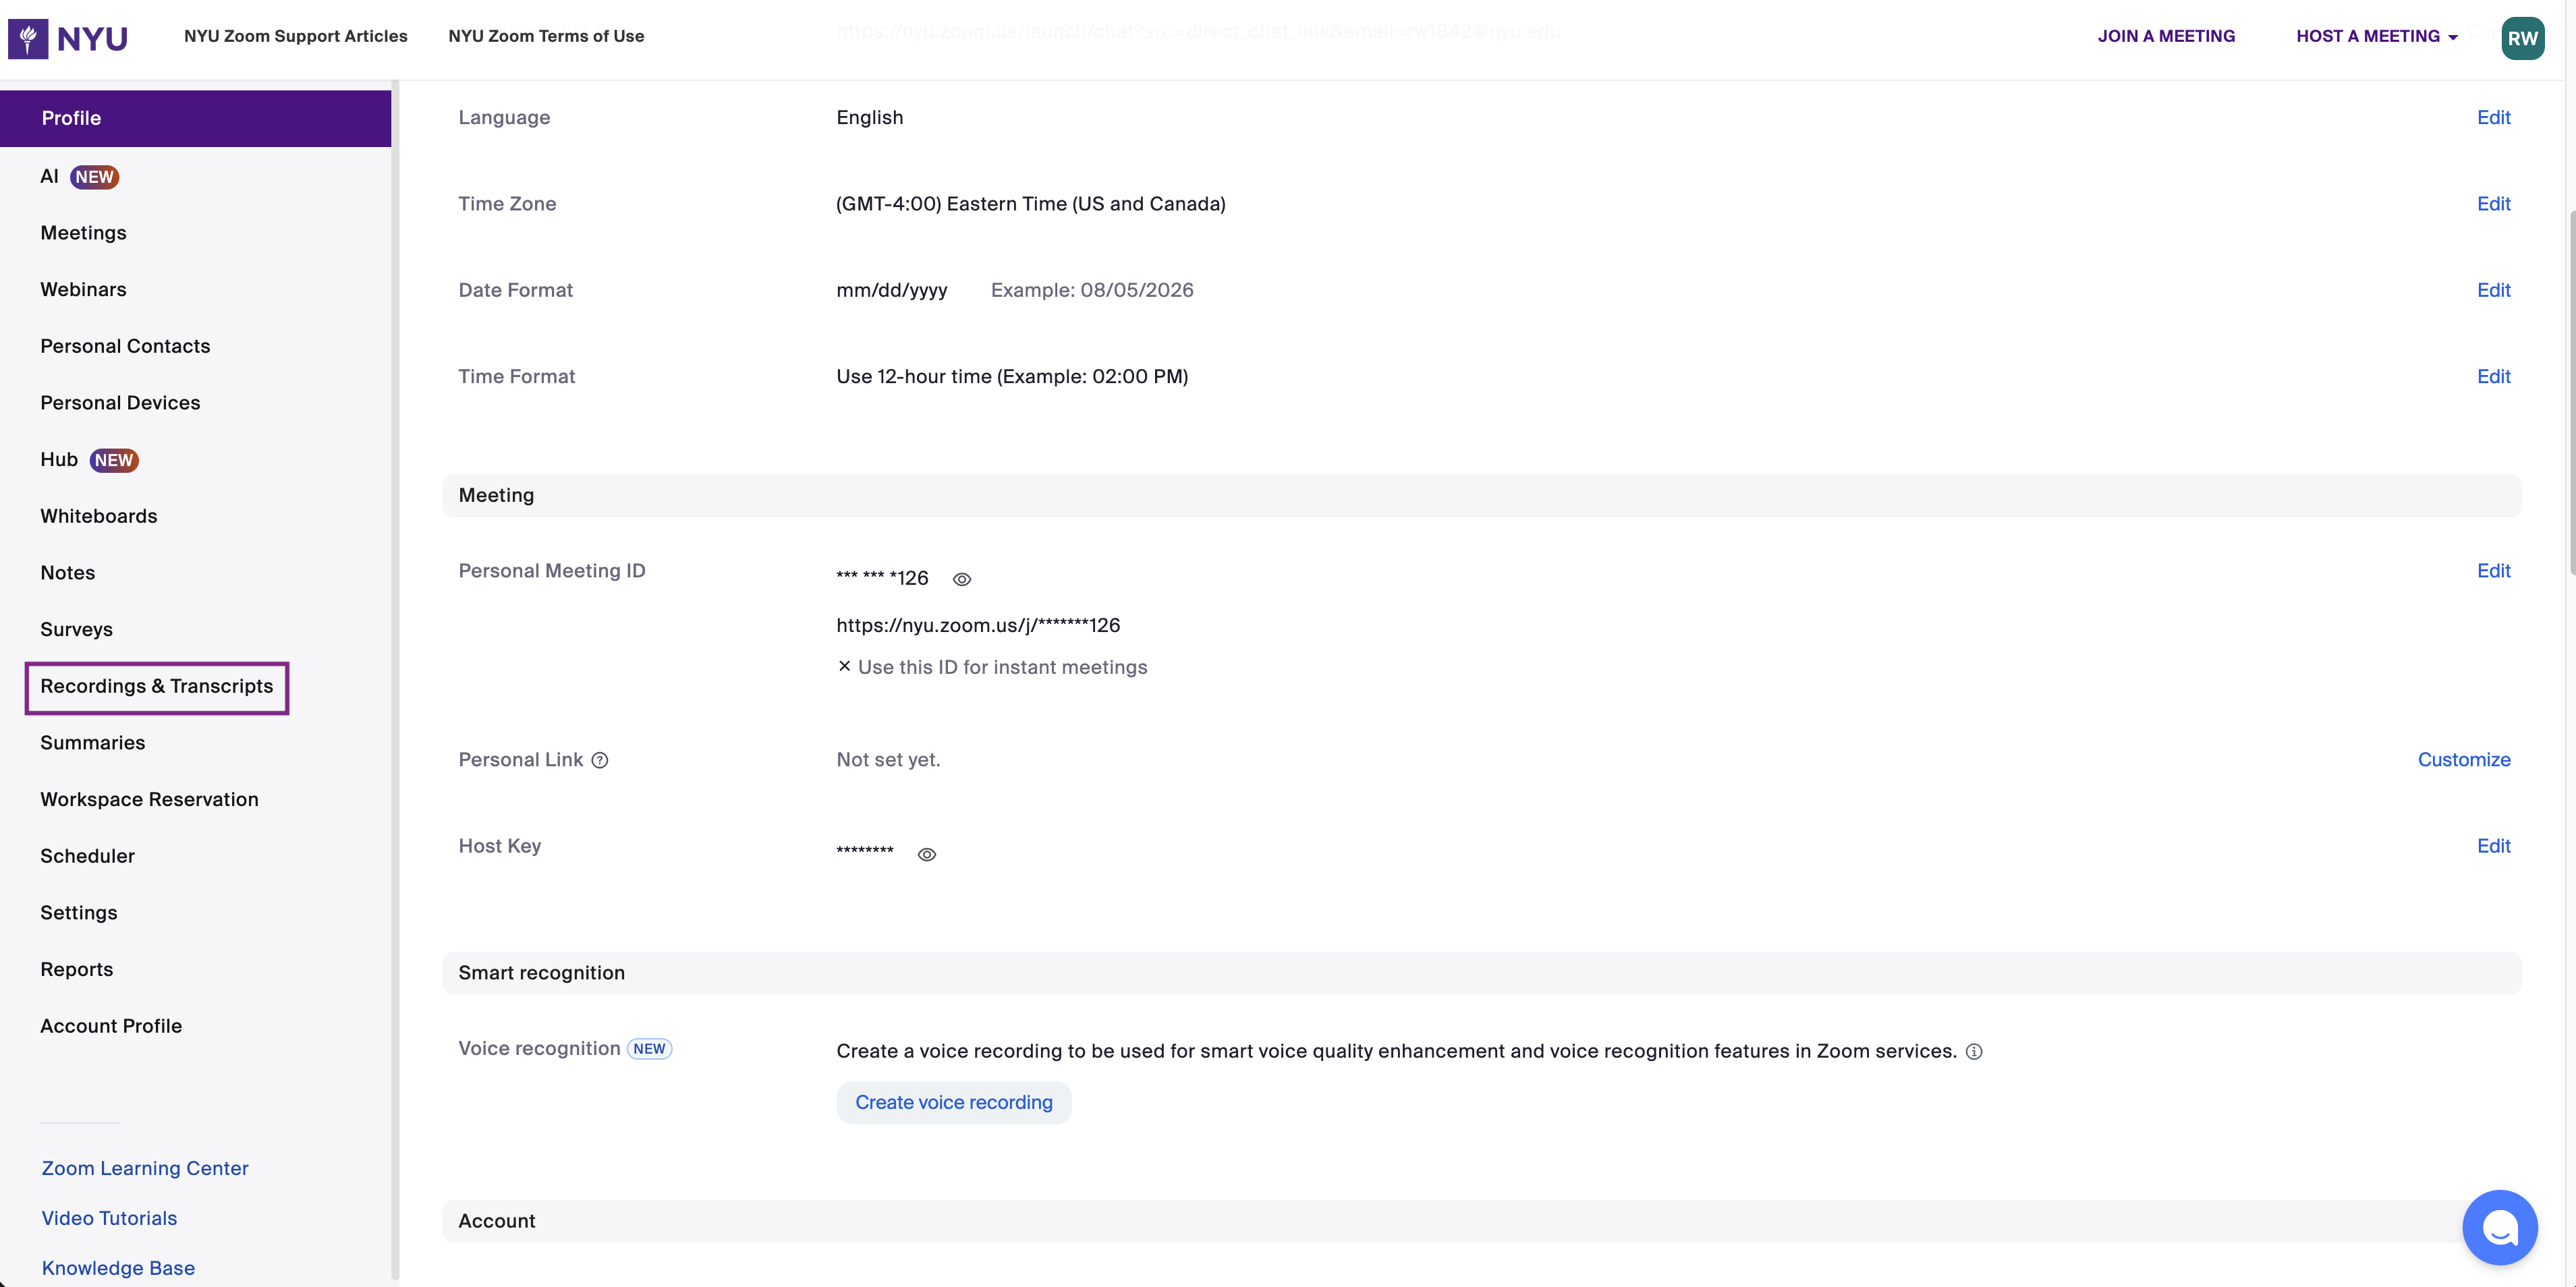Image resolution: width=2576 pixels, height=1287 pixels.
Task: Edit the Personal Meeting ID
Action: pos(2493,571)
